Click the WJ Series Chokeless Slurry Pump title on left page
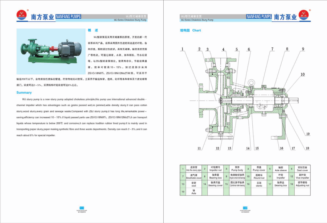Image resolution: width=327 pixels, height=223 pixels. click(130, 20)
